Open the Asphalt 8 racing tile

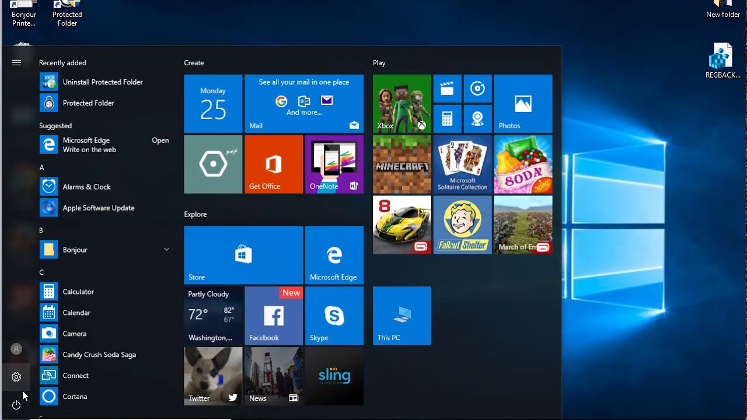pyautogui.click(x=402, y=225)
